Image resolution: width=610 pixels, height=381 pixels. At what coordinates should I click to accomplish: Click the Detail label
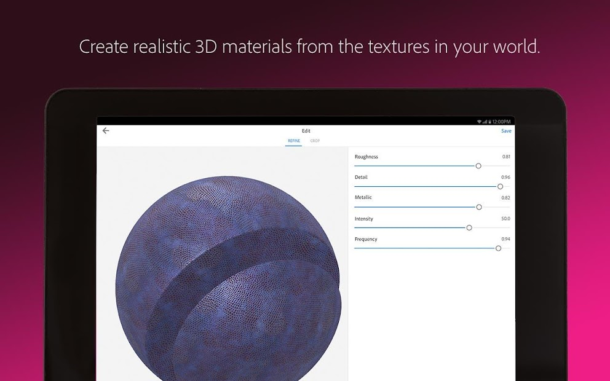361,177
